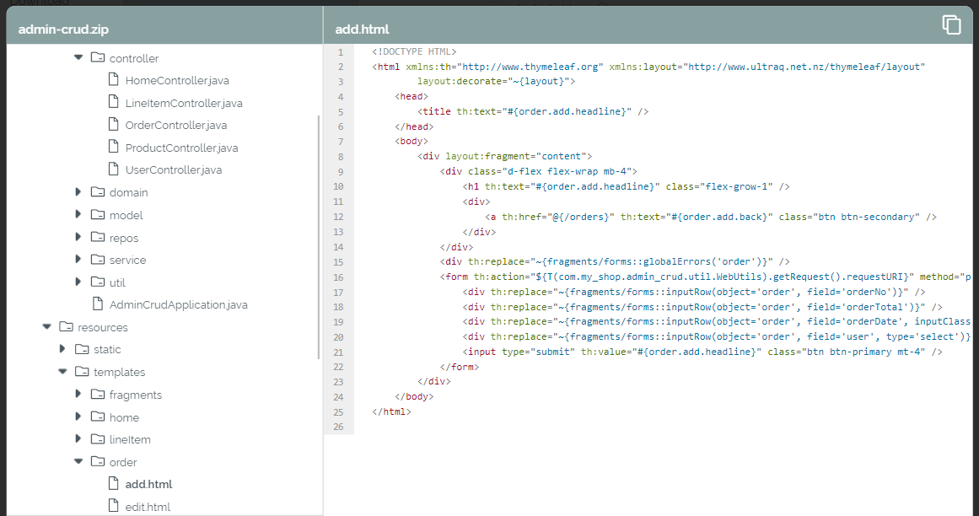The image size is (979, 516).
Task: Click the UserController.java file icon
Action: point(113,169)
